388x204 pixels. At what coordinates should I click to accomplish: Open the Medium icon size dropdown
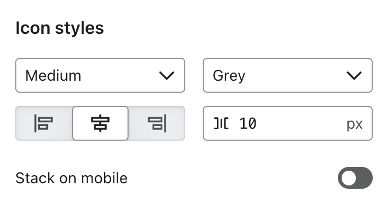100,75
